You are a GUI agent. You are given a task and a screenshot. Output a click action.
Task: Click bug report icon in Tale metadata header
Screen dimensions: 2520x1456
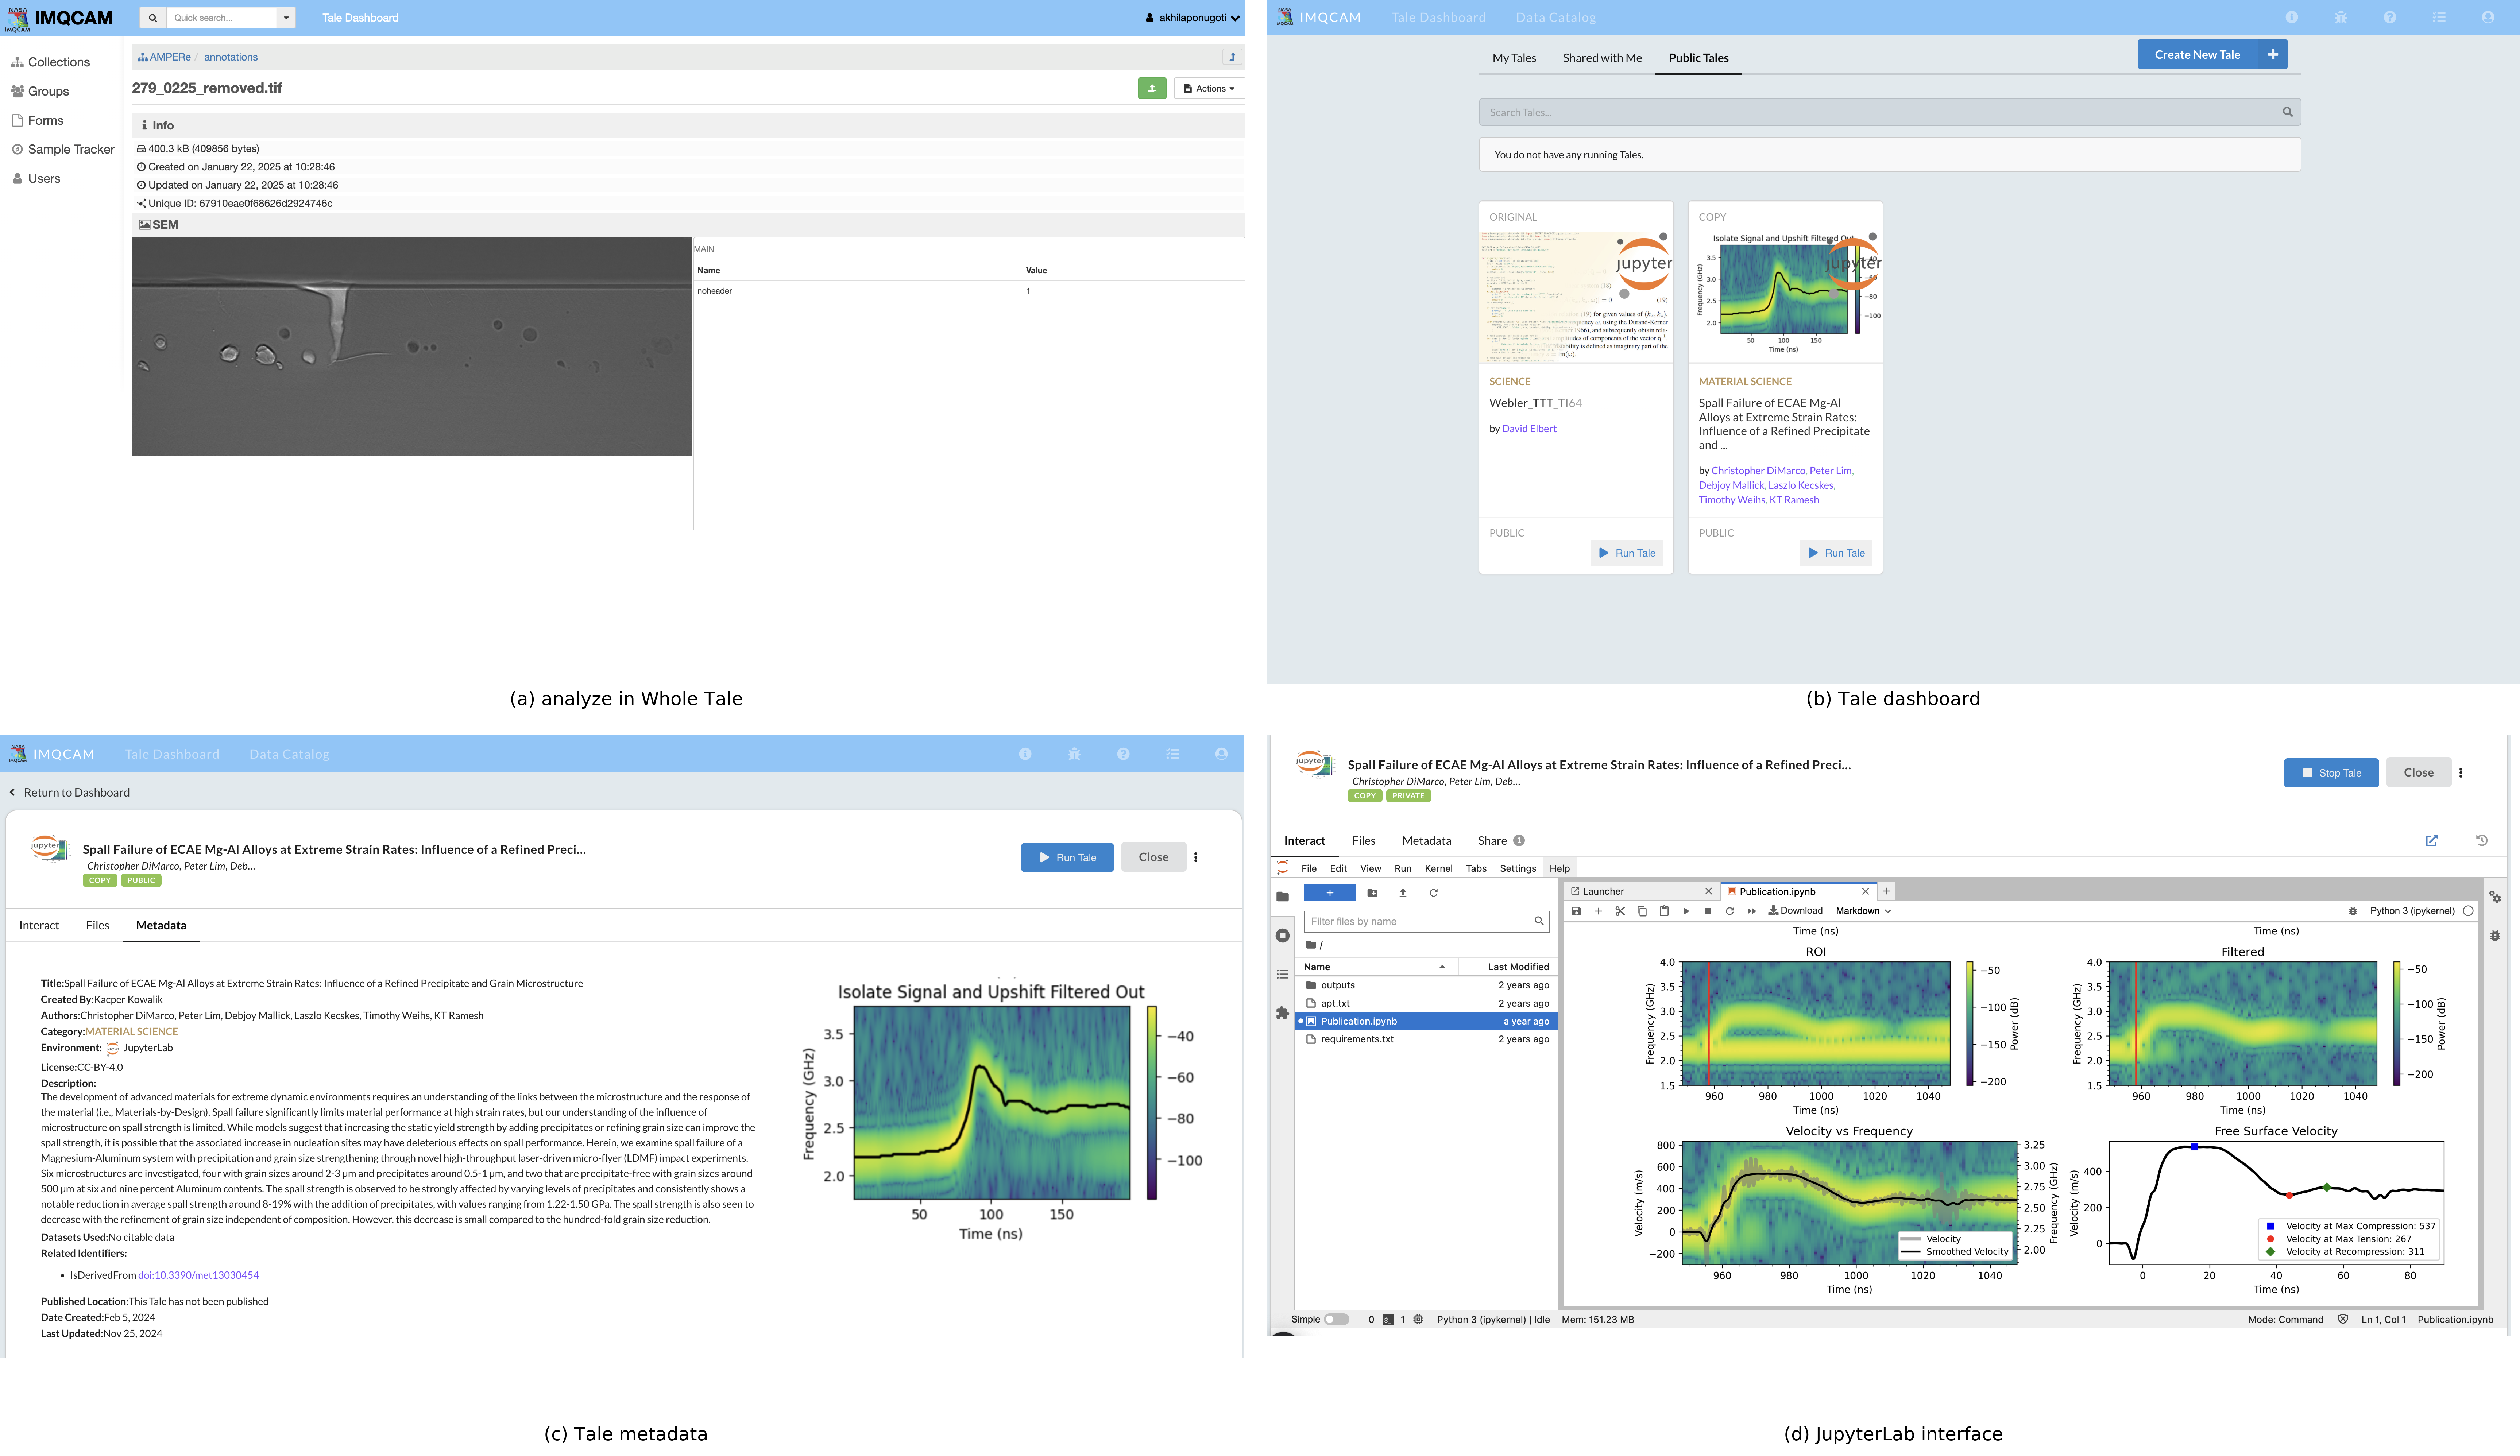coord(1074,754)
